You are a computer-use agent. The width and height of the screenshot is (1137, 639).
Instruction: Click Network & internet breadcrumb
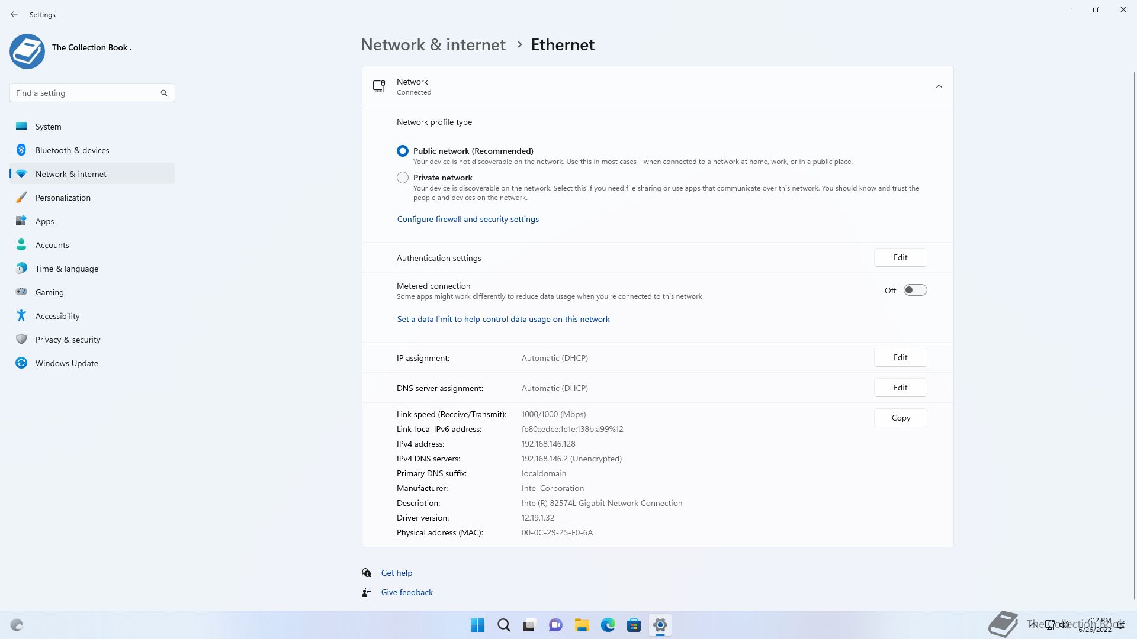coord(433,45)
